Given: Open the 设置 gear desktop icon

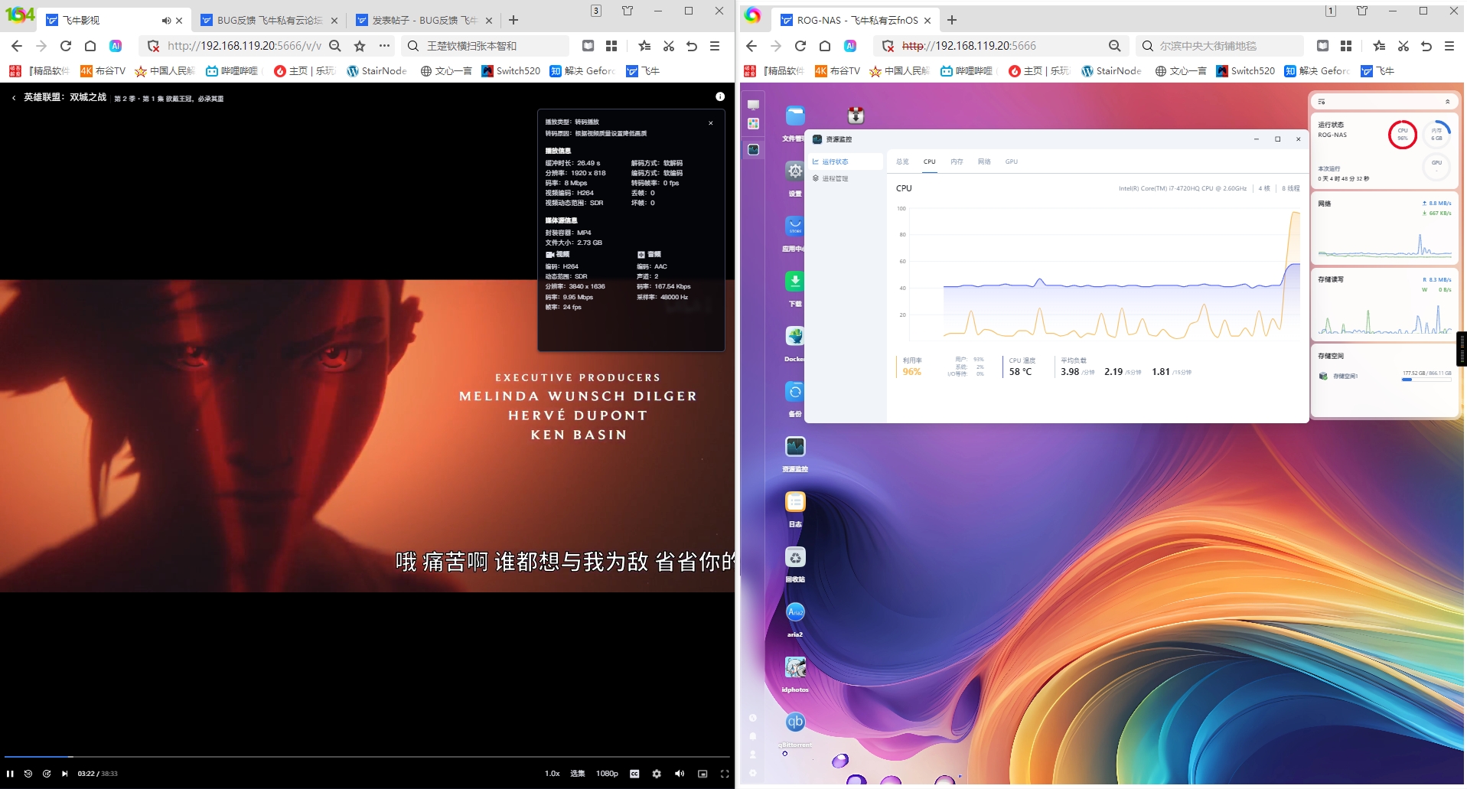Looking at the screenshot, I should (x=795, y=171).
